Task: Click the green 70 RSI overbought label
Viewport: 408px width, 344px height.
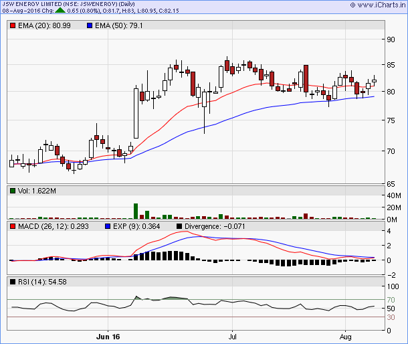Action: (391, 300)
